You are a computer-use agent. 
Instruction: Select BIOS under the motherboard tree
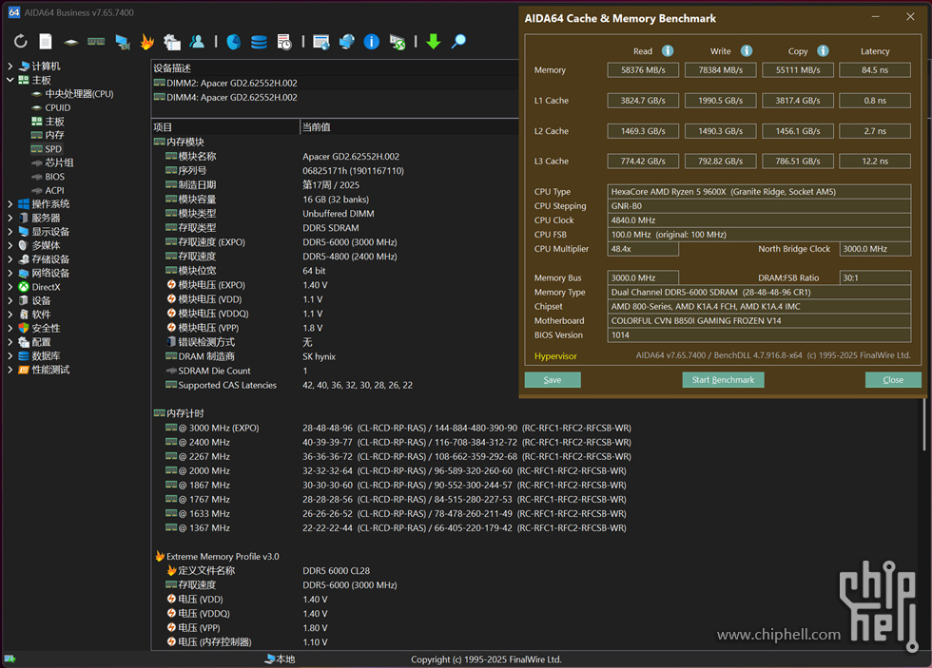click(x=55, y=177)
